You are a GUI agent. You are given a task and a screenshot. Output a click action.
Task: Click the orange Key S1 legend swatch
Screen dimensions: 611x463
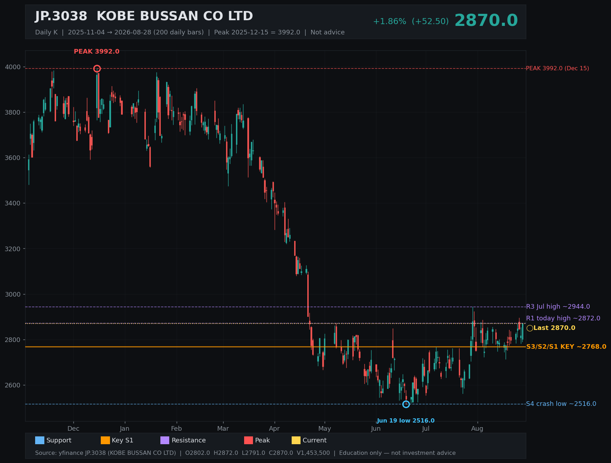pos(105,440)
